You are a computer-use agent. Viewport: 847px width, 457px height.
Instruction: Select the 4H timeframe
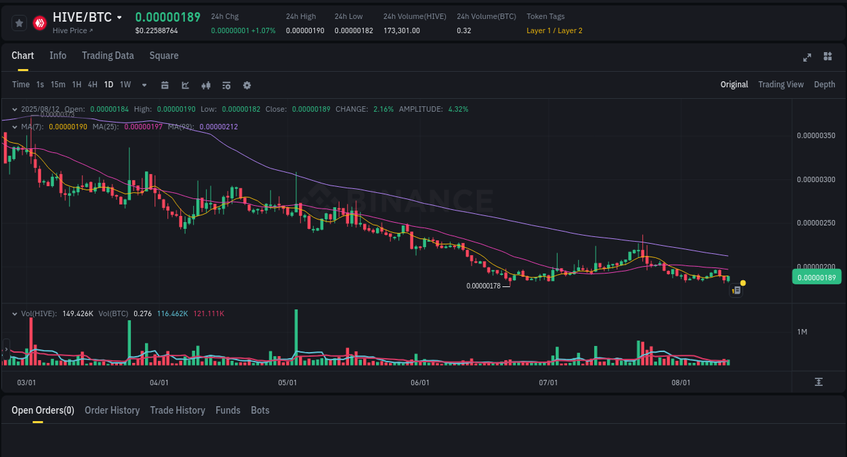[x=92, y=85]
